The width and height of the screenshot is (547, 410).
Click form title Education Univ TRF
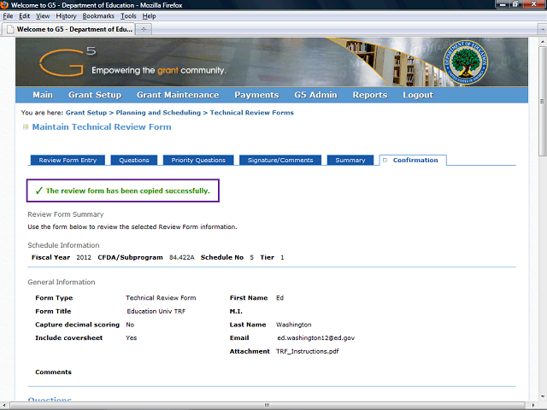[156, 311]
